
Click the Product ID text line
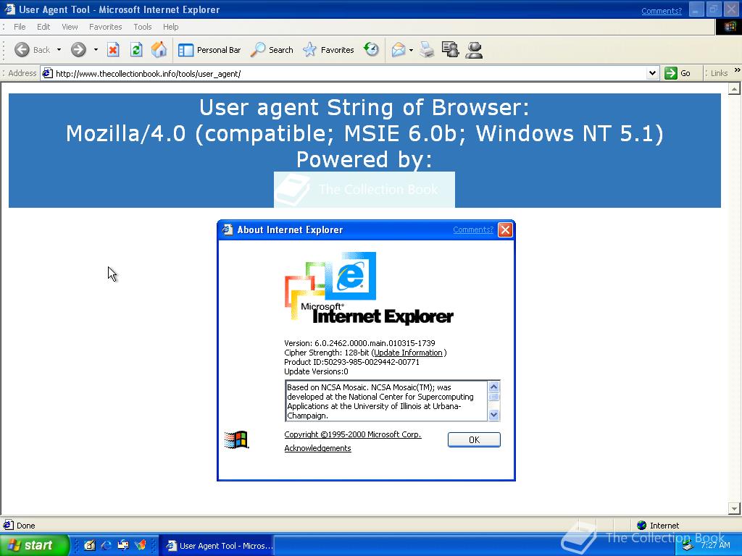coord(351,362)
